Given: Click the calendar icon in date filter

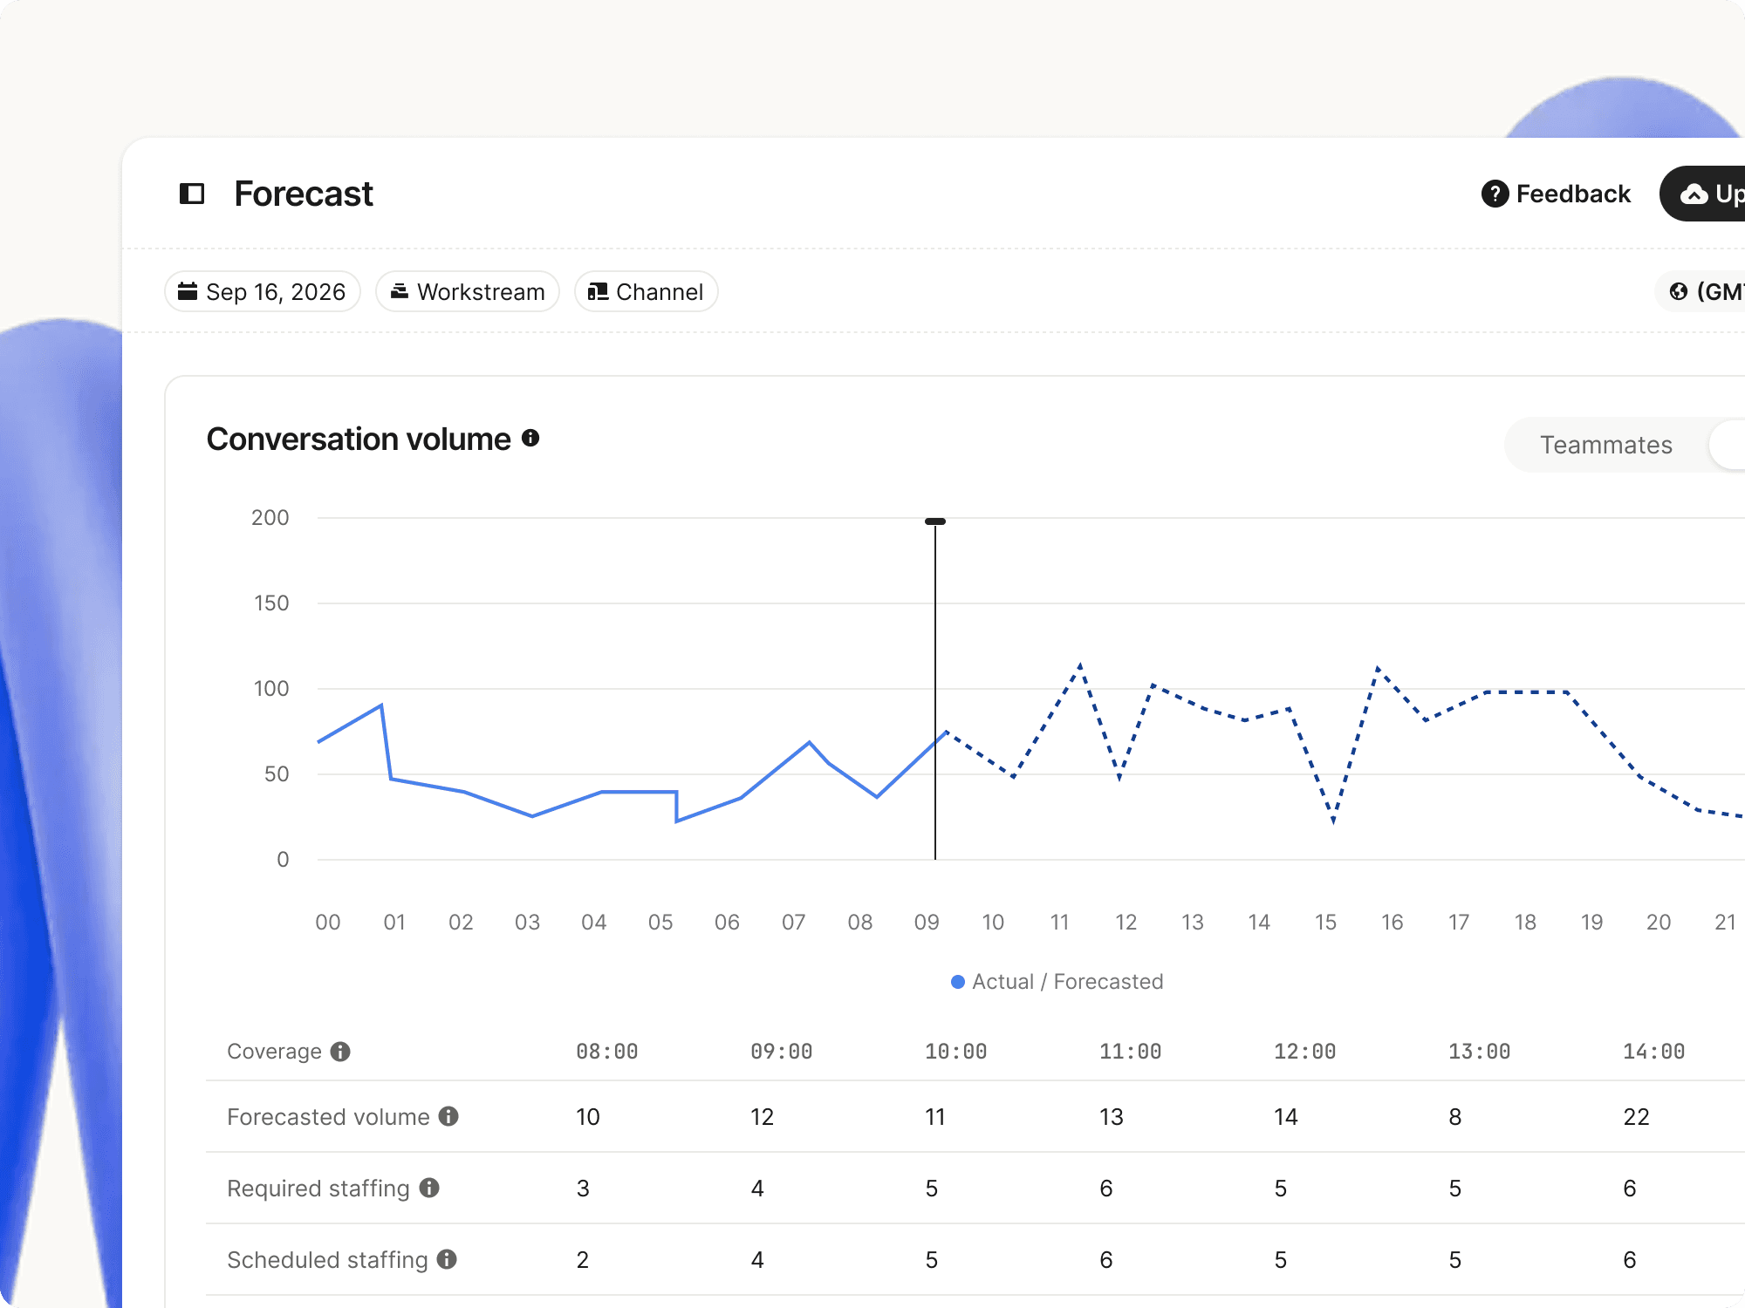Looking at the screenshot, I should (x=188, y=291).
